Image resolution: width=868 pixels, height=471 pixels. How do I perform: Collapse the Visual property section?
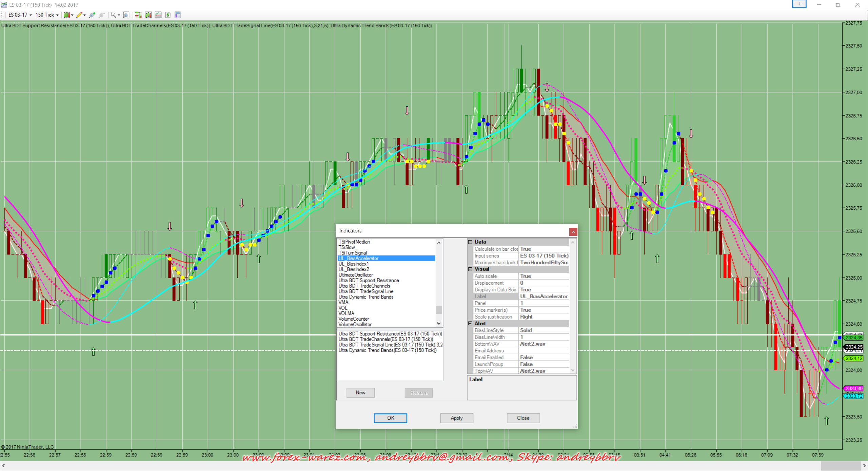470,269
